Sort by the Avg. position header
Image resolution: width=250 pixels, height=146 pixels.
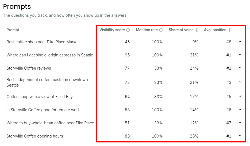tap(215, 30)
